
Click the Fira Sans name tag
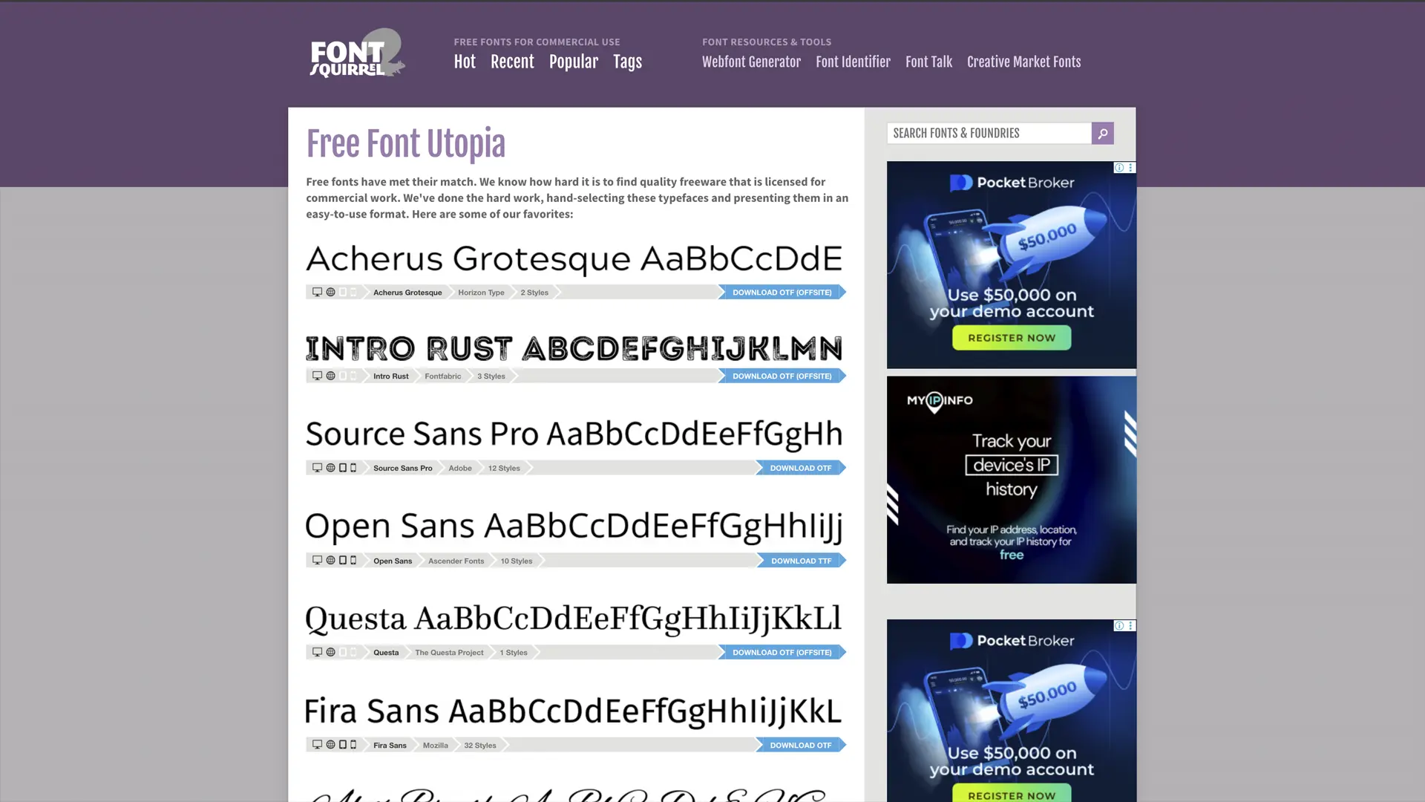[x=390, y=745]
